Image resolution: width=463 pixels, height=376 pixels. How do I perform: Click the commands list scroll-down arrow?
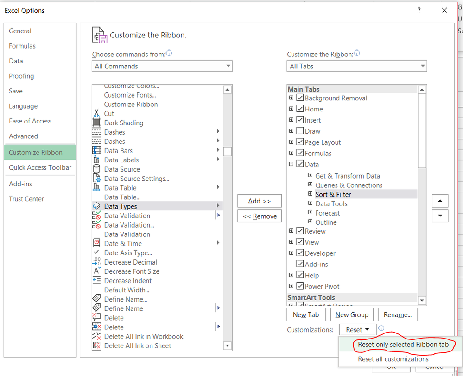coord(228,345)
